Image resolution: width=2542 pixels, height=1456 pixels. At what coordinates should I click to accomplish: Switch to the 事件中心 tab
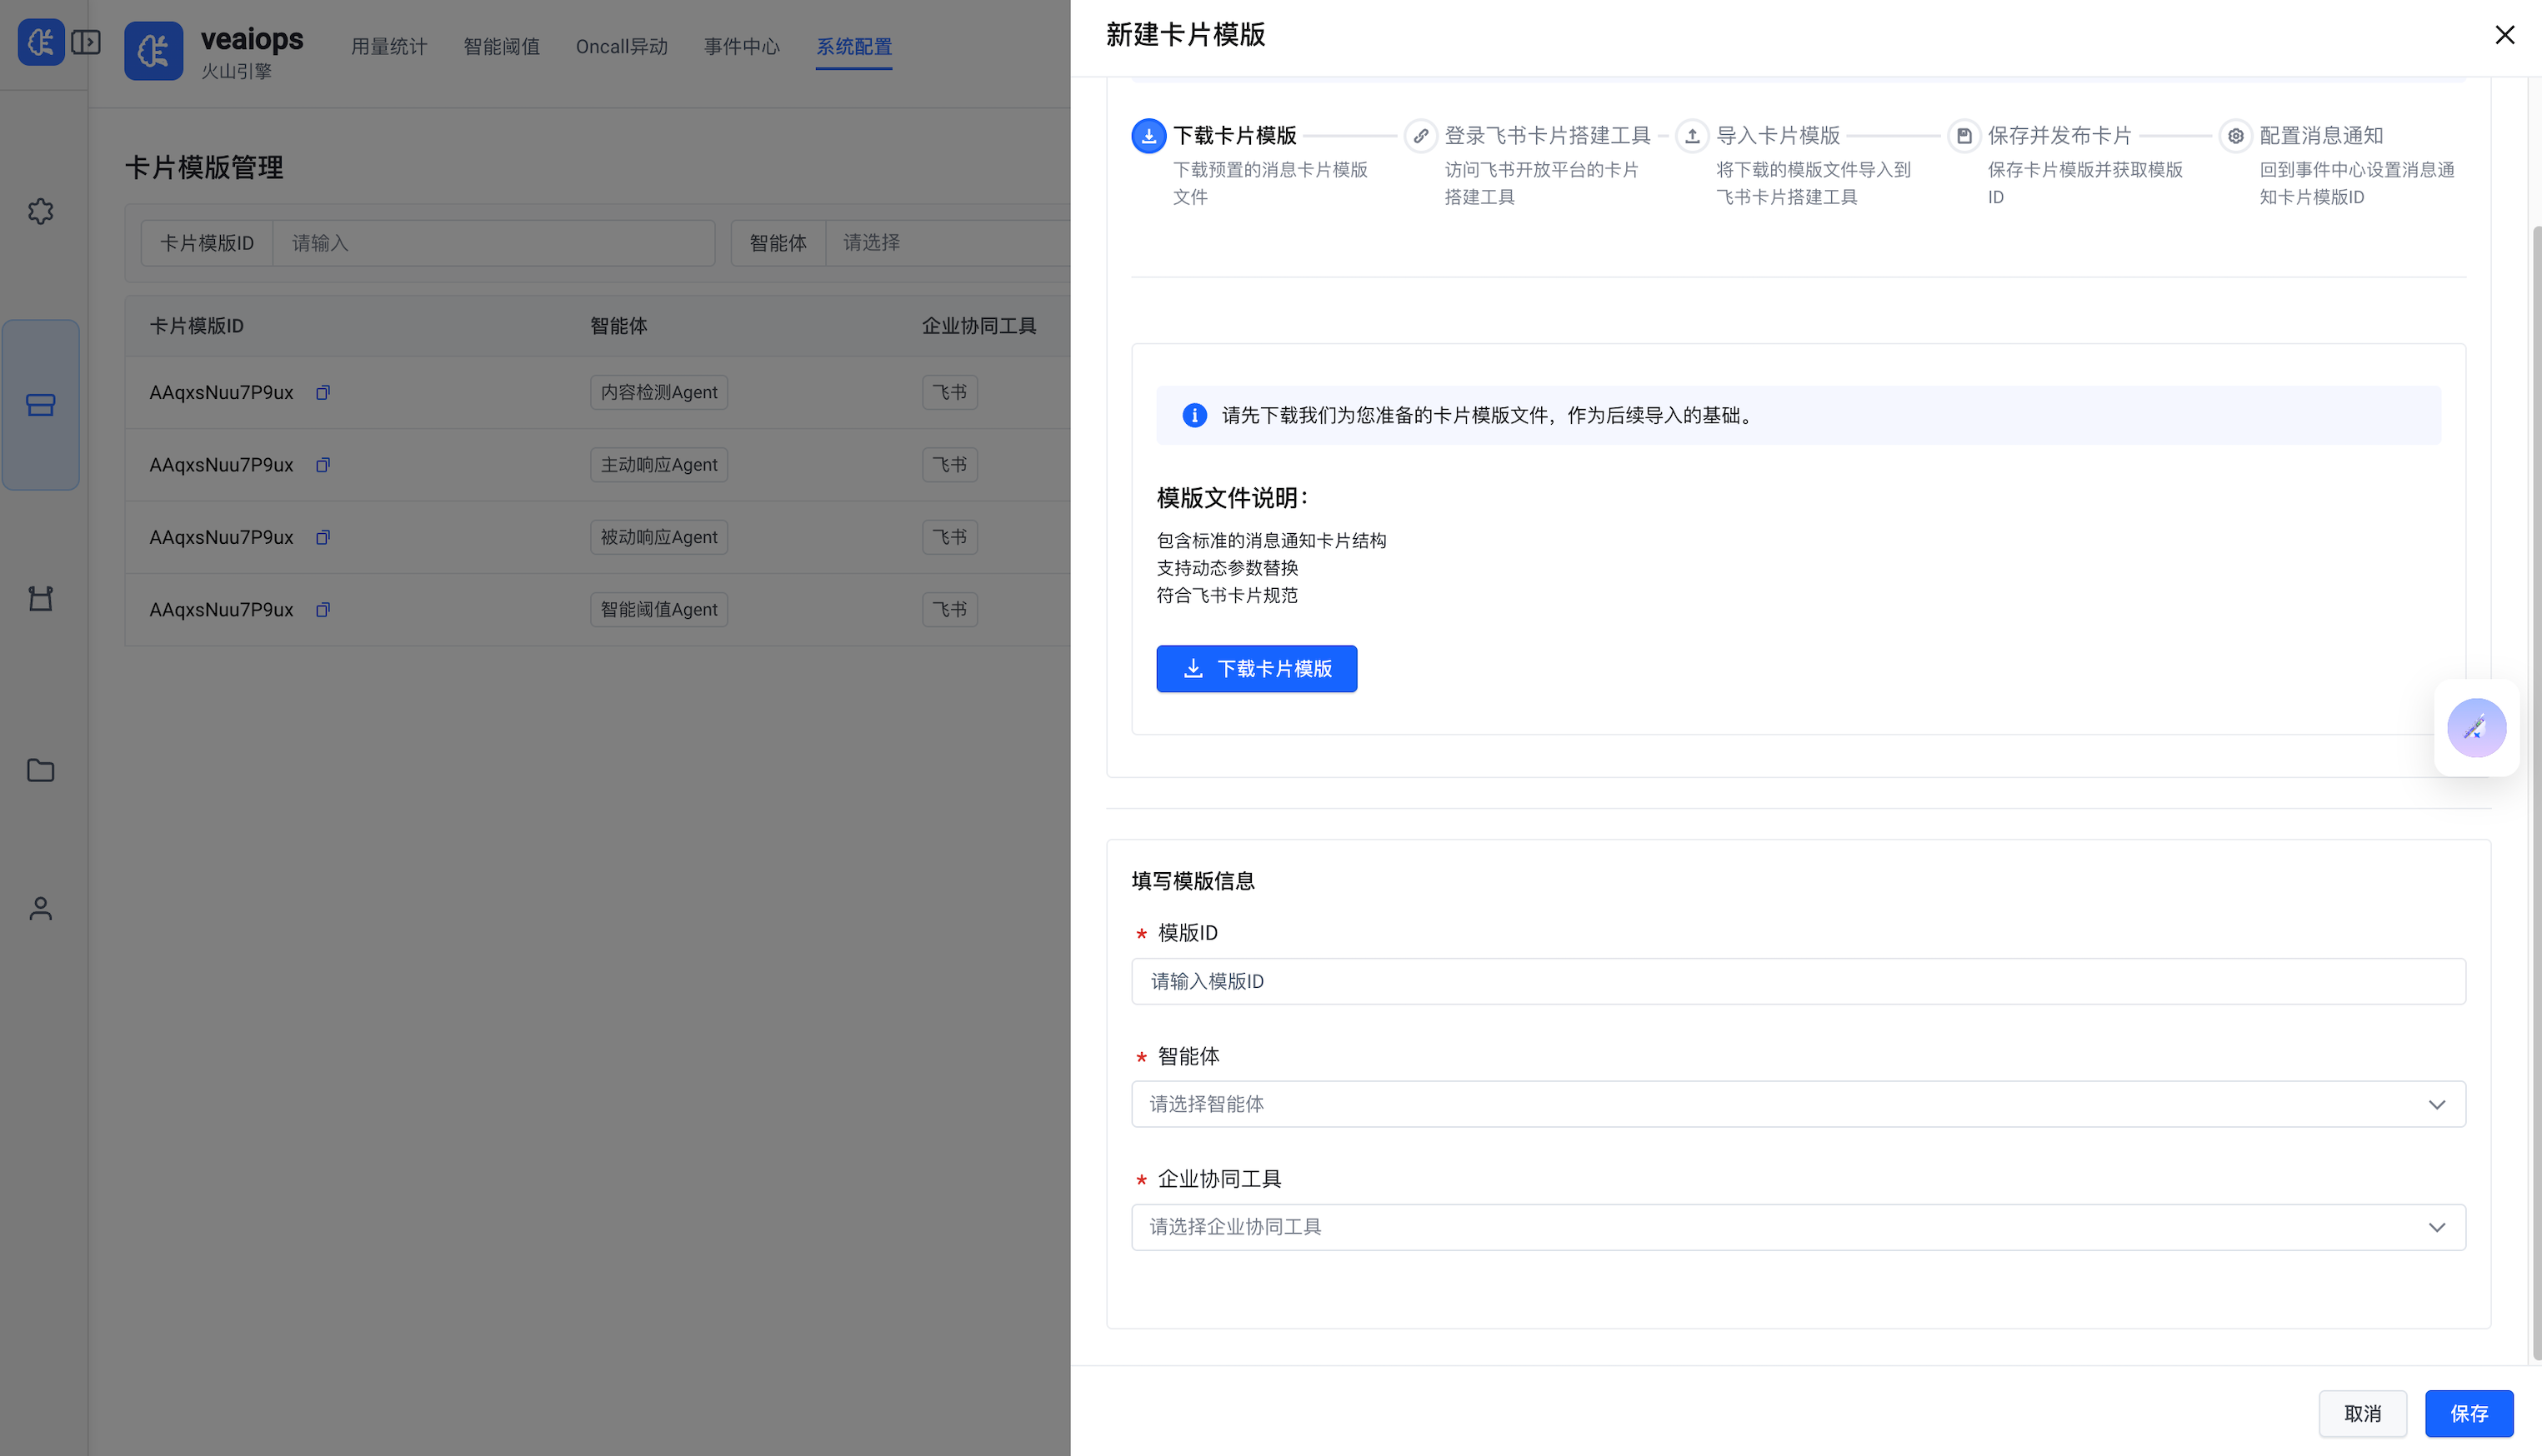pos(741,46)
